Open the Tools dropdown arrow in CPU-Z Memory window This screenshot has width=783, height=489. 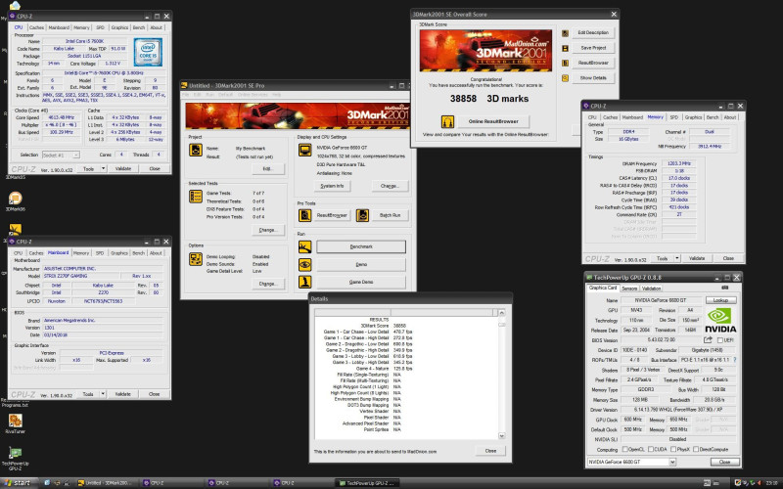[x=677, y=258]
